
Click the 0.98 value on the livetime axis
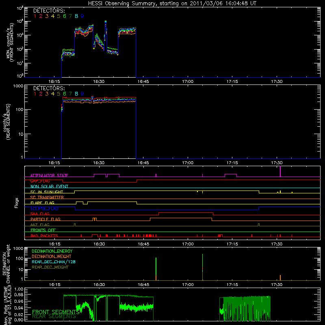pyautogui.click(x=19, y=295)
